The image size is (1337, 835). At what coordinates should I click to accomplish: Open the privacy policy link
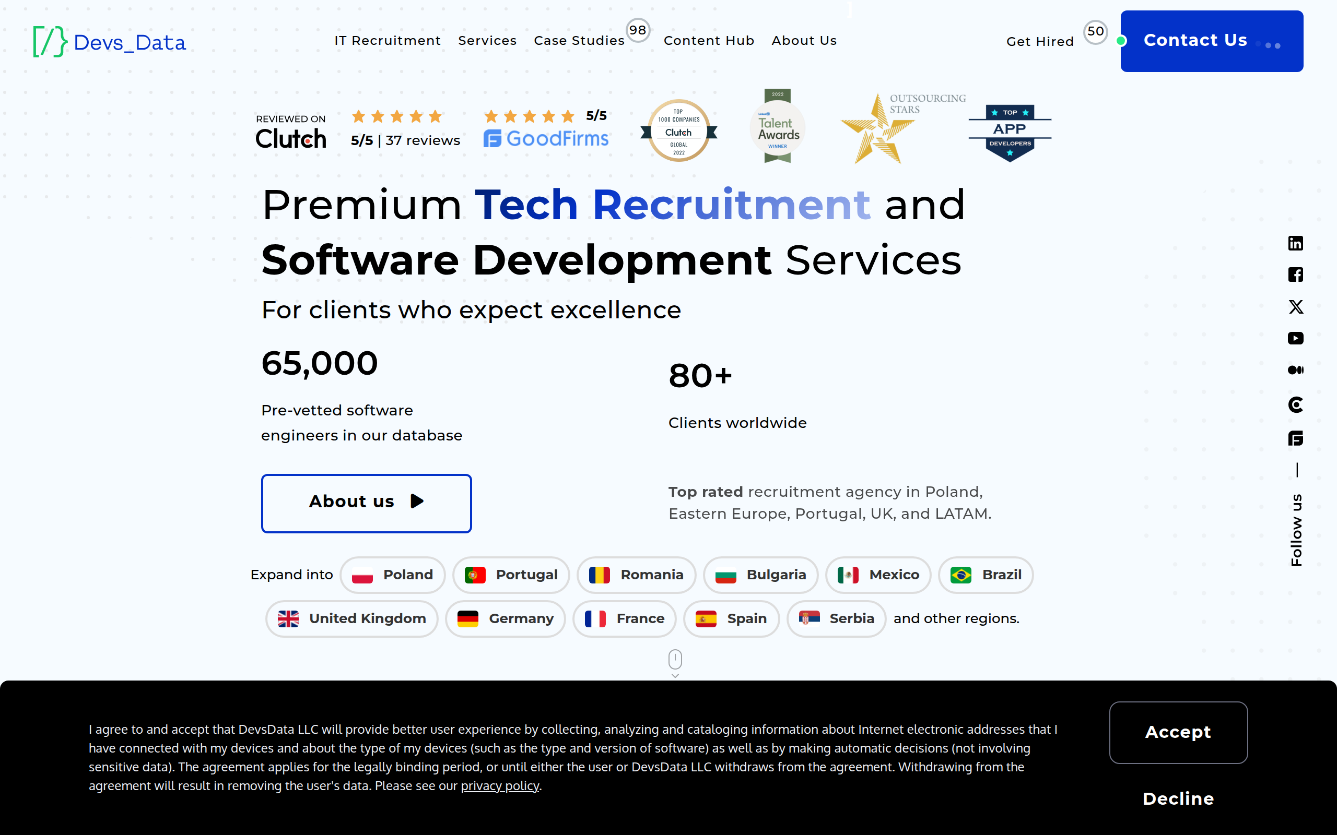pos(499,785)
